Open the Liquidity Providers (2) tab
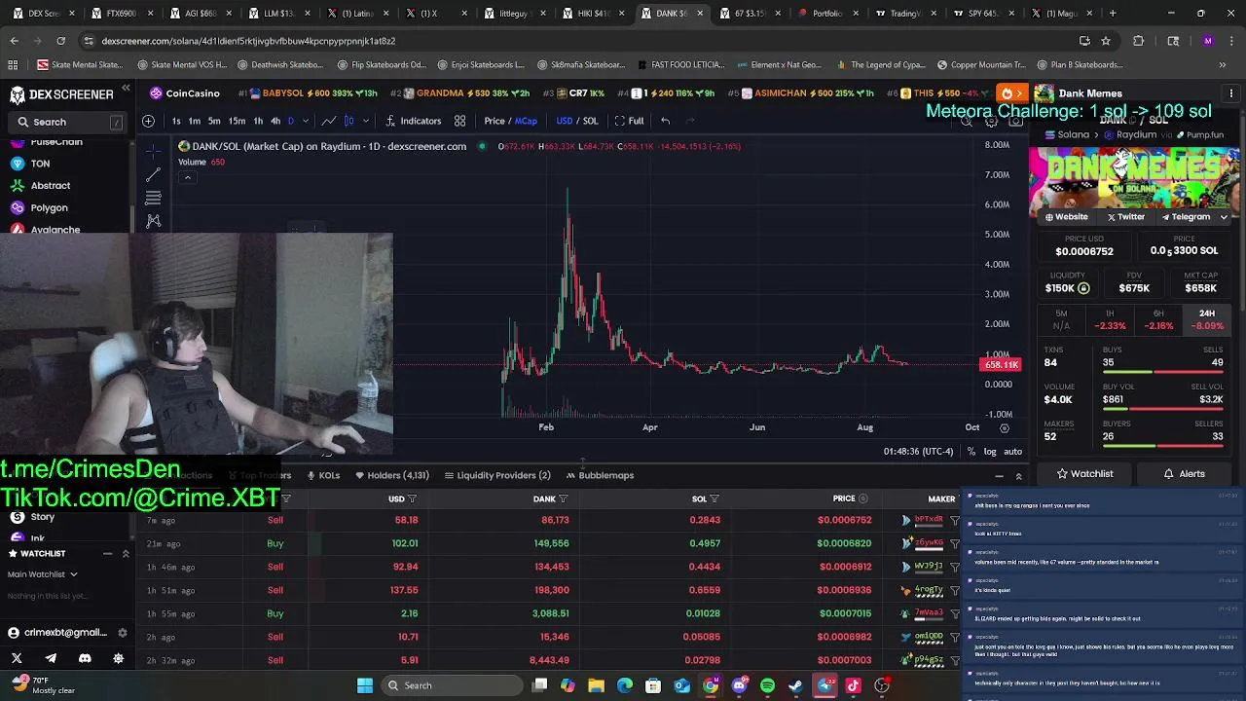 497,476
